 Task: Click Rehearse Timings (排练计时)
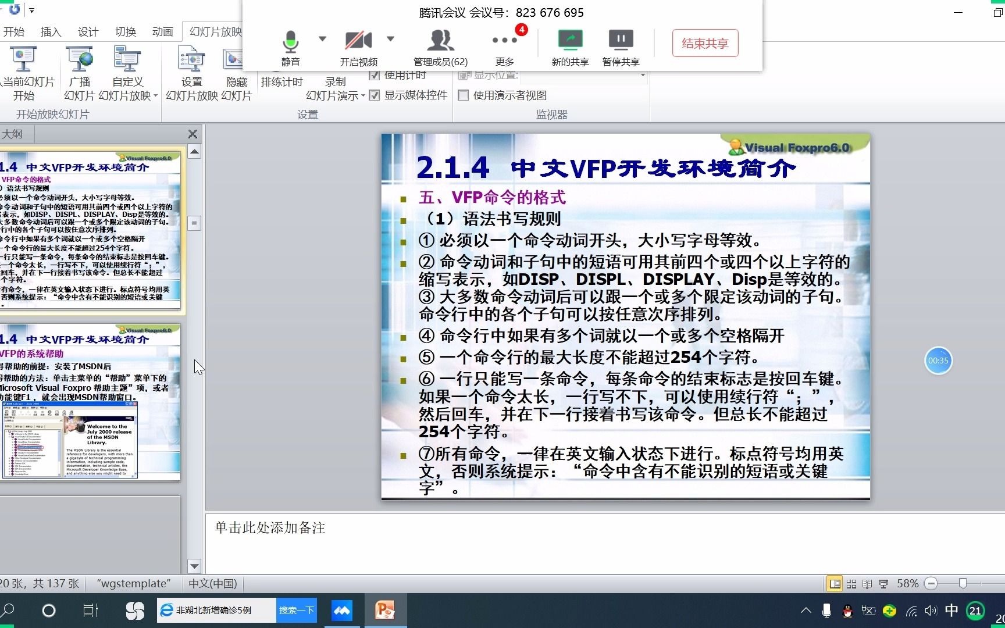[x=281, y=82]
